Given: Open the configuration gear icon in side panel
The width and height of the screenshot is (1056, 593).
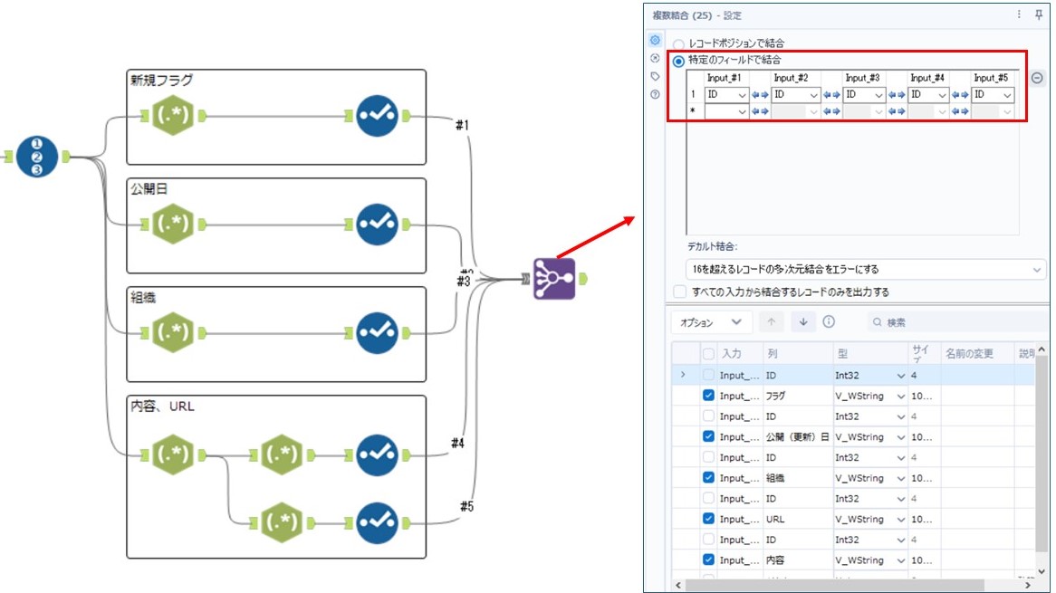Looking at the screenshot, I should 655,40.
